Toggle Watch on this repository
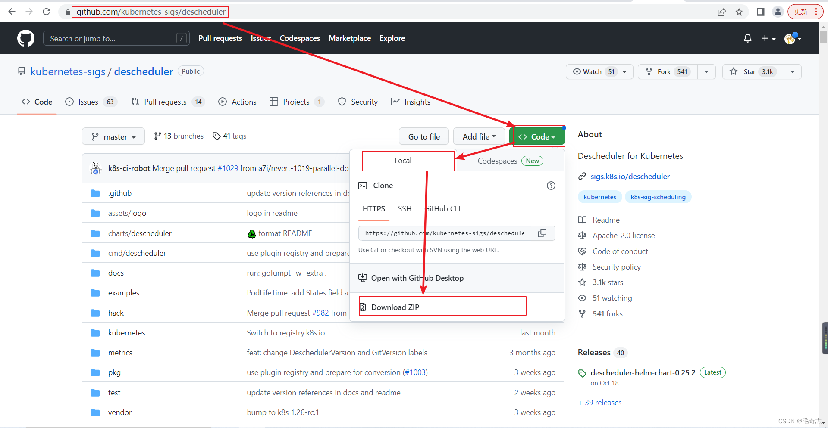Screen dimensions: 828x428 (x=593, y=72)
